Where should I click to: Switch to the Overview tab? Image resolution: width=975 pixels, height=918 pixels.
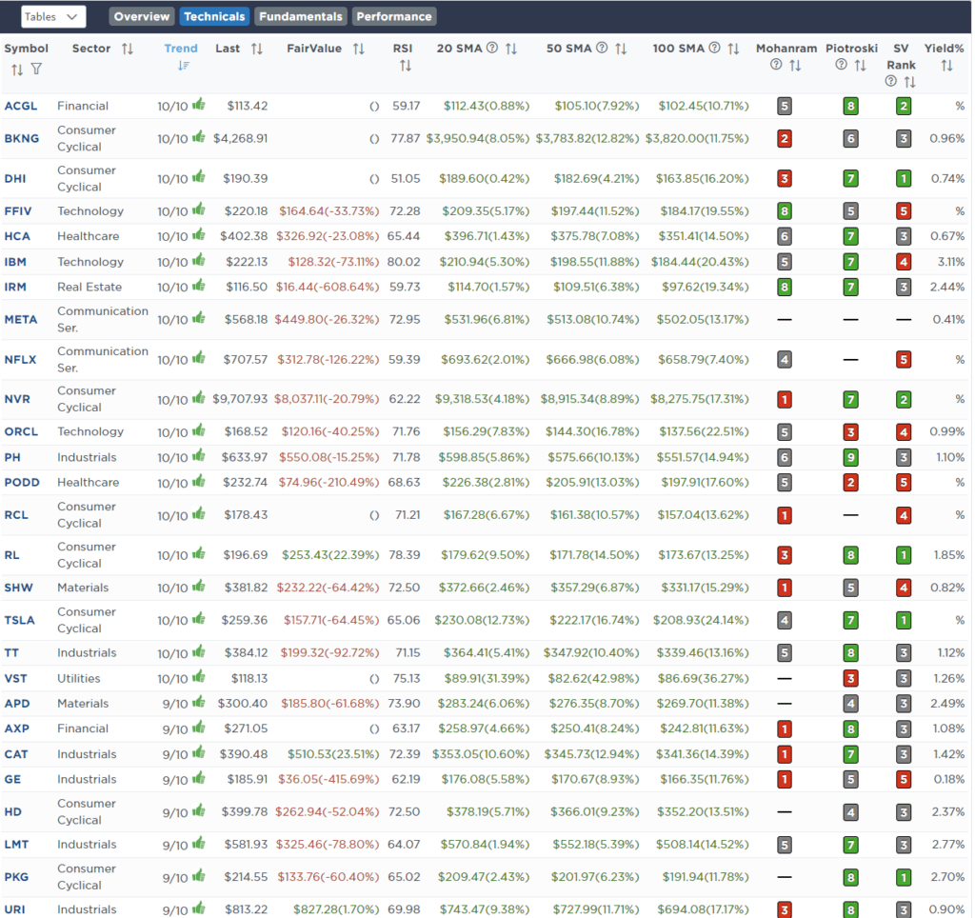coord(141,16)
